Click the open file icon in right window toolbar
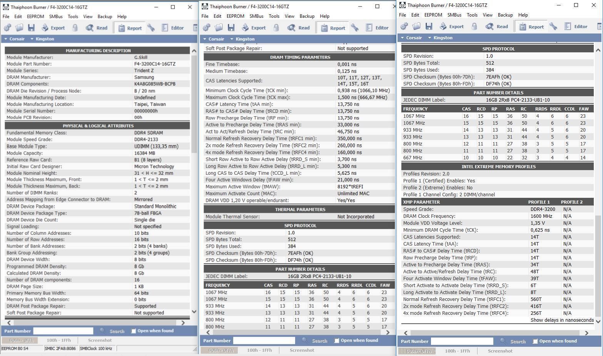This screenshot has width=603, height=356. coord(416,26)
